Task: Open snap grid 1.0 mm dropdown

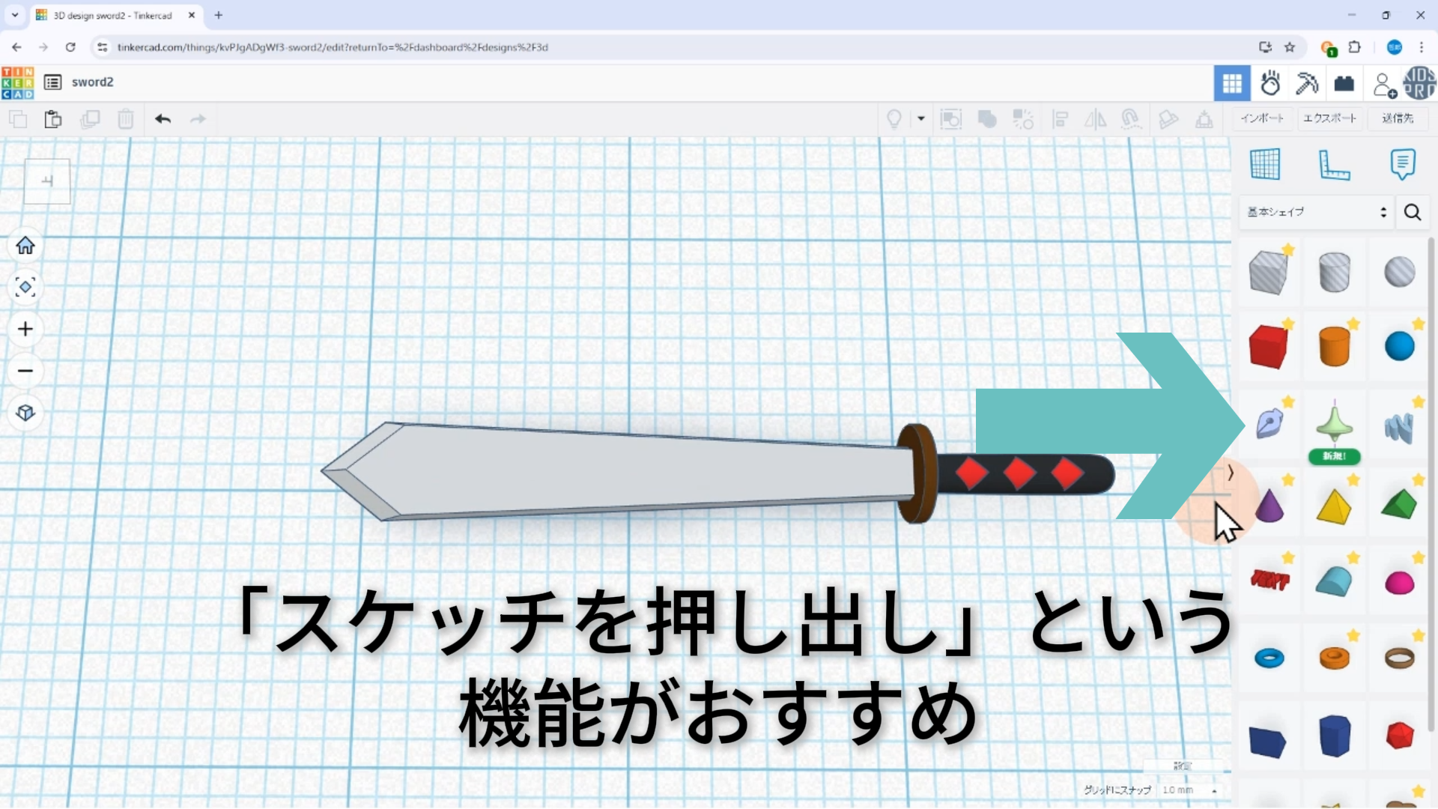Action: 1190,790
